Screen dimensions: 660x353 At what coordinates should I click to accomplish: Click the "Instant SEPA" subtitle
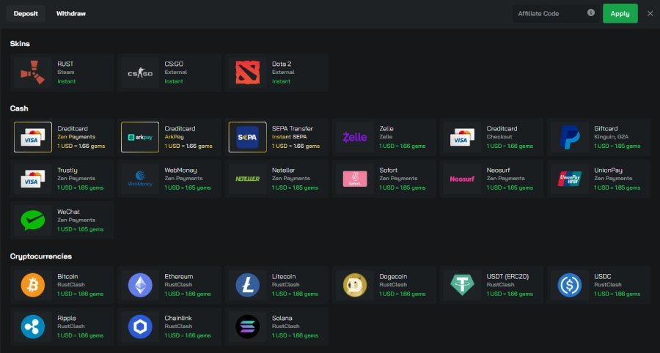click(x=289, y=137)
